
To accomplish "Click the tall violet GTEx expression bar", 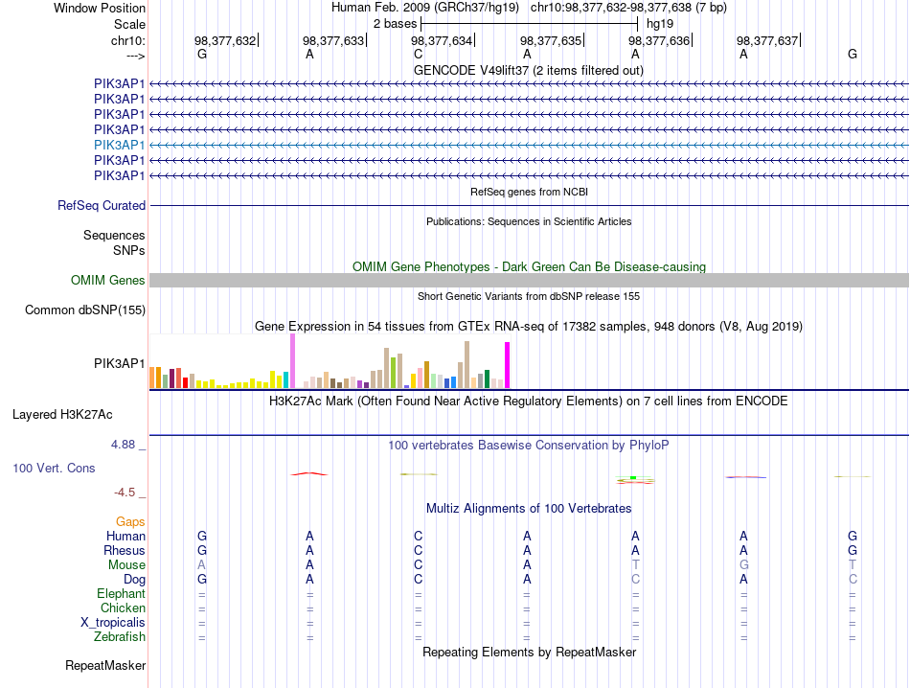I will 292,360.
